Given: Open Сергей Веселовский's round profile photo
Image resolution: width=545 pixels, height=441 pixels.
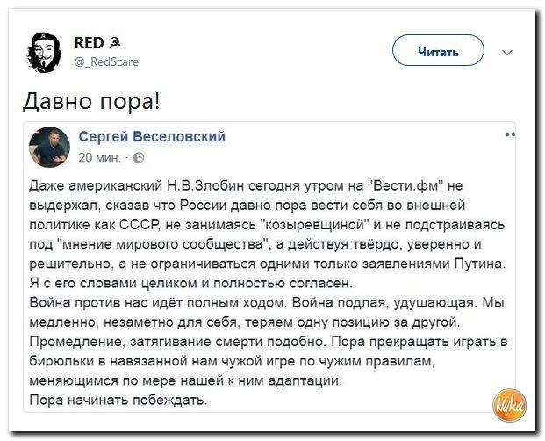Looking at the screenshot, I should (x=50, y=147).
